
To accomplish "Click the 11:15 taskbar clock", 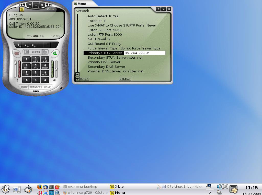I will tap(252, 188).
